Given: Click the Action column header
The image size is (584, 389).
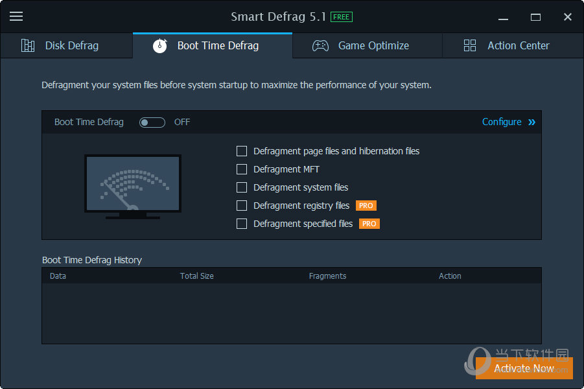Looking at the screenshot, I should (450, 276).
